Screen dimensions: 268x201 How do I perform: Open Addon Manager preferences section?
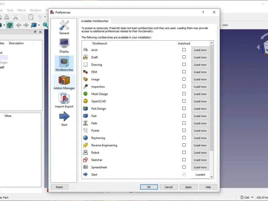click(x=64, y=82)
